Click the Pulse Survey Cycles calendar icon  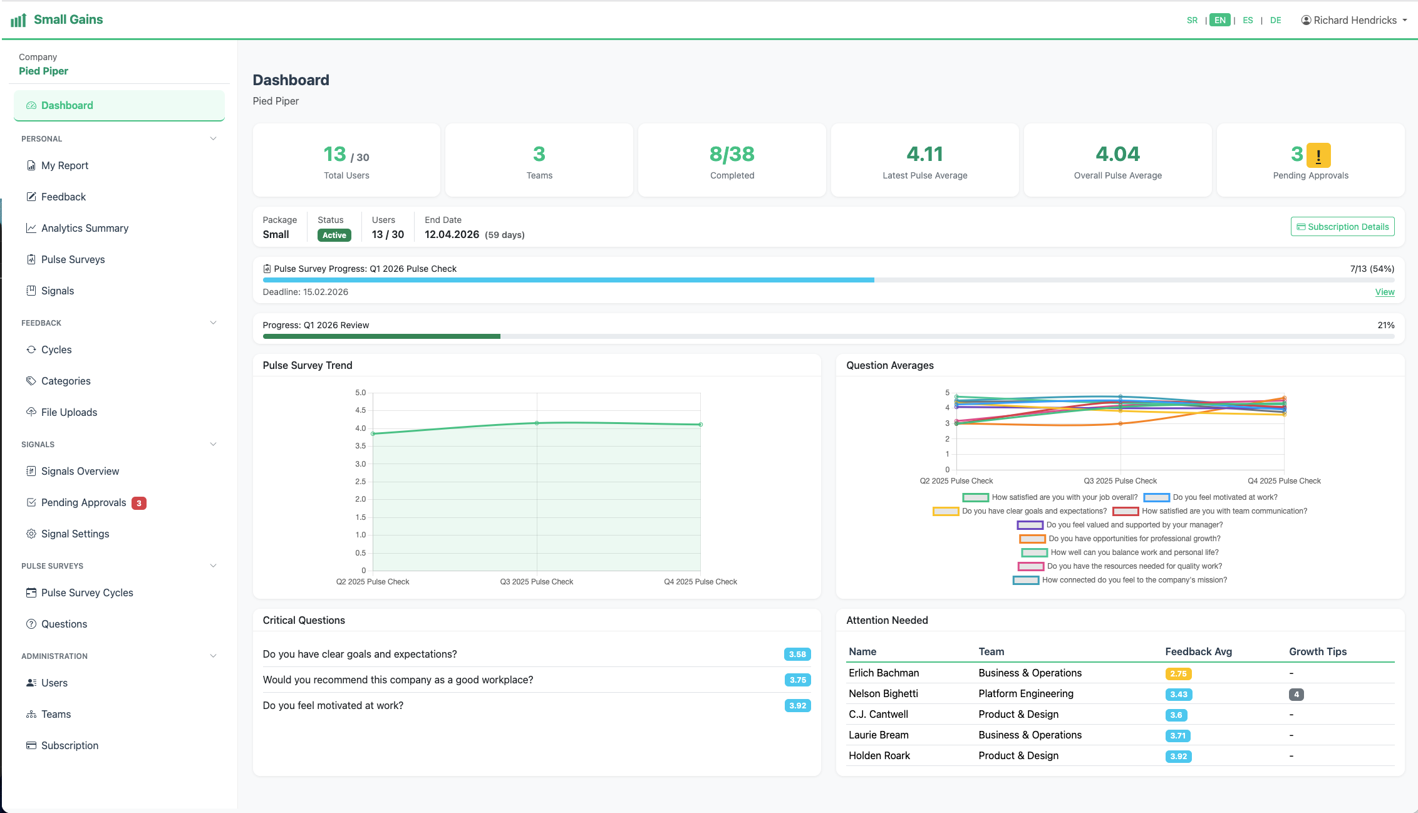tap(31, 593)
